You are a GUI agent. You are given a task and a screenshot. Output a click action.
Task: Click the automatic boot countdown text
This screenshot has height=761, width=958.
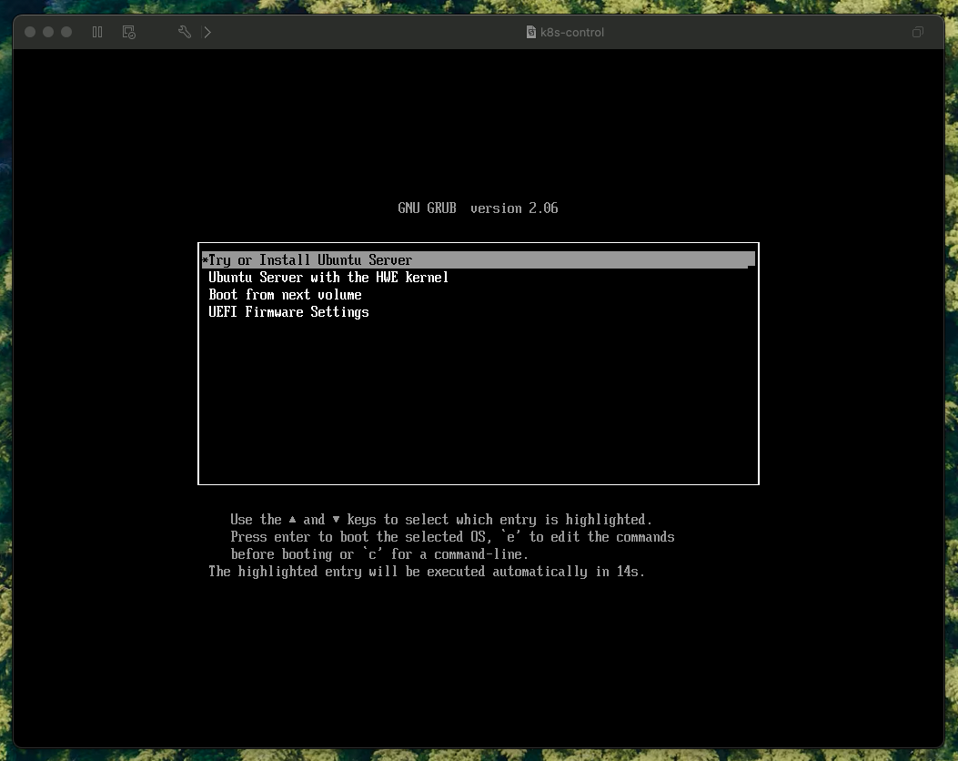click(426, 572)
